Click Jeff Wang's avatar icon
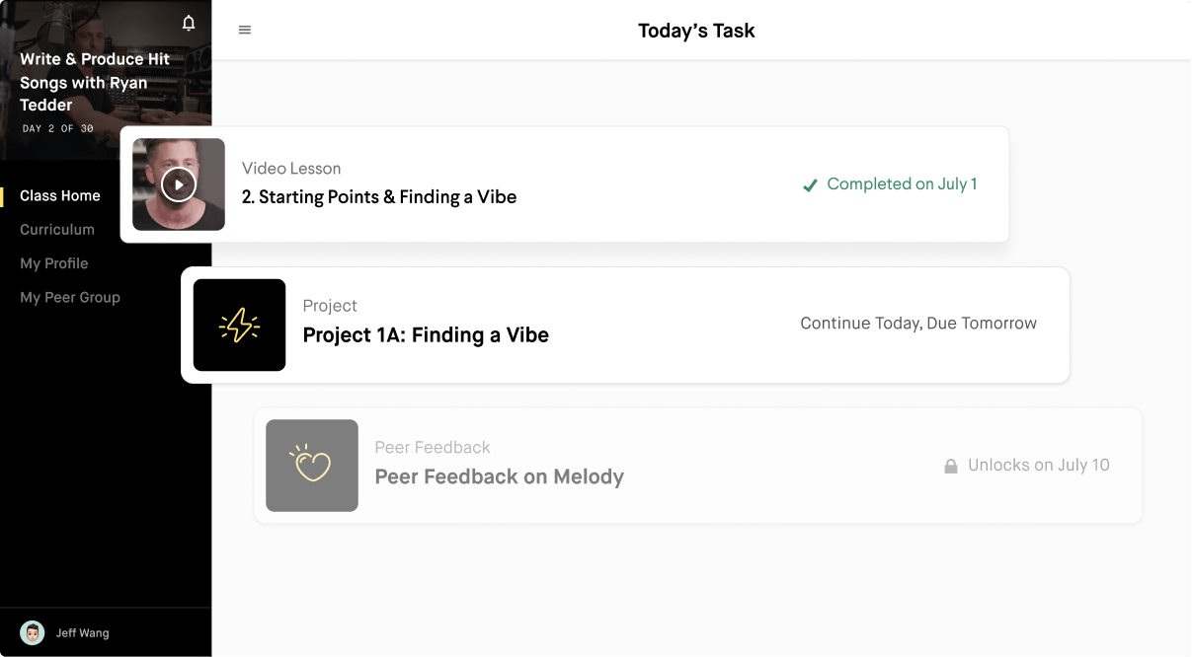The height and width of the screenshot is (657, 1192). [31, 632]
